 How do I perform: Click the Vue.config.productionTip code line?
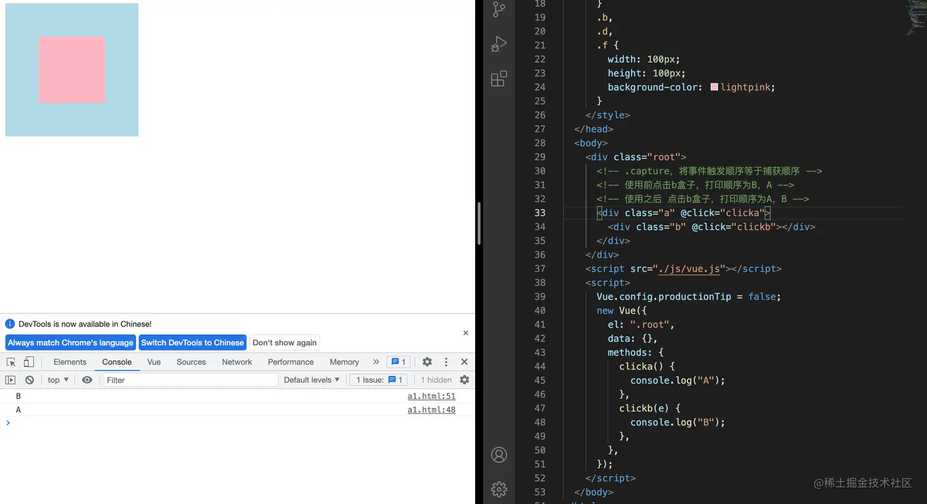tap(689, 296)
